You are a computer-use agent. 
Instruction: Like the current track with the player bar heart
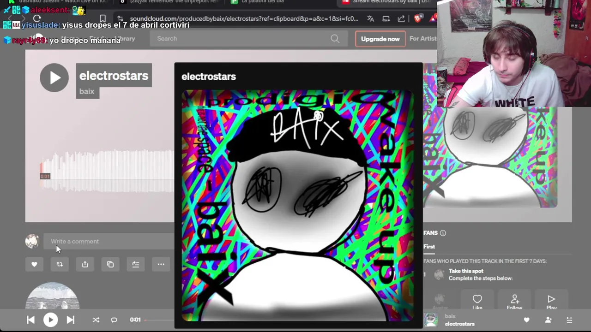[526, 320]
